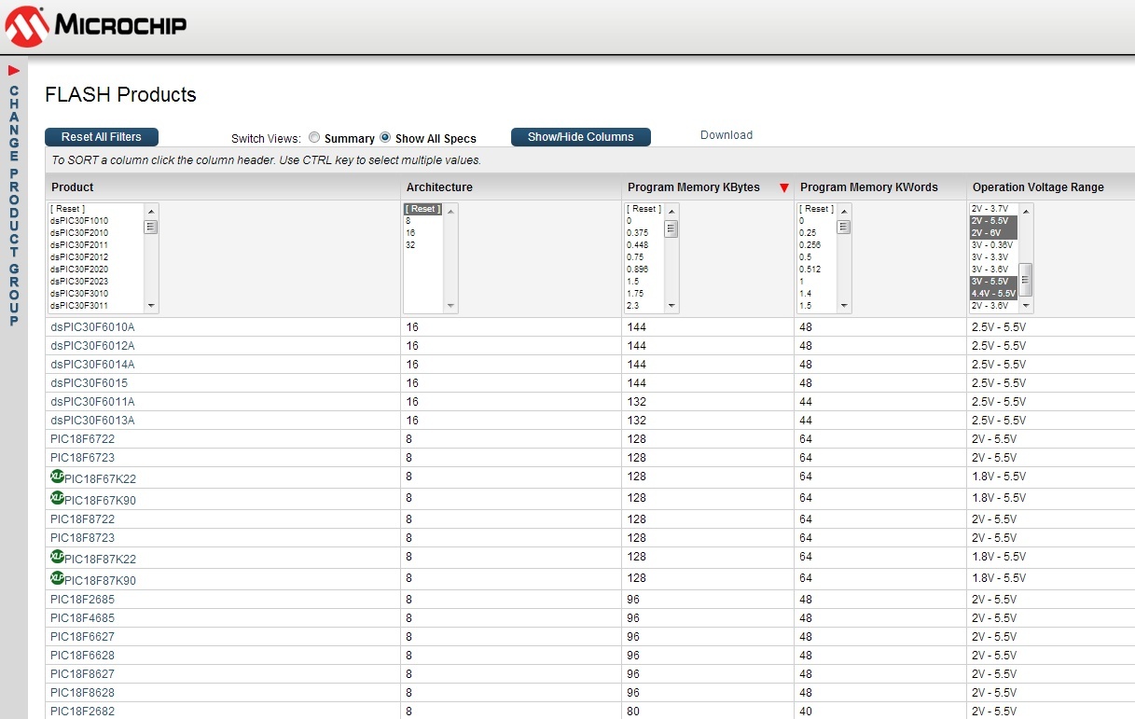Open the dsPIC30F6011A product link
Viewport: 1135px width, 719px height.
(x=92, y=402)
